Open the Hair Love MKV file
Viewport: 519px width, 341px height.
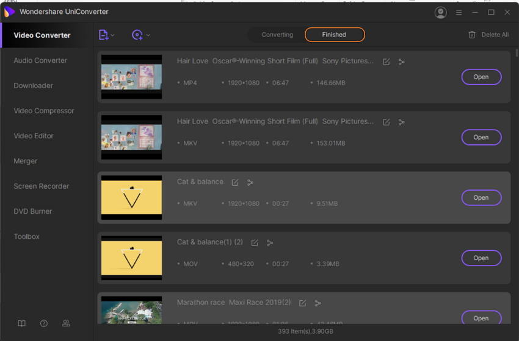click(x=481, y=138)
